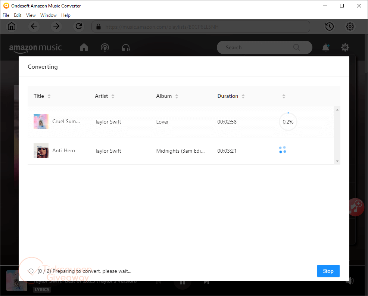Click the Ondesoft app logo in title bar
Image resolution: width=368 pixels, height=296 pixels.
tap(6, 6)
